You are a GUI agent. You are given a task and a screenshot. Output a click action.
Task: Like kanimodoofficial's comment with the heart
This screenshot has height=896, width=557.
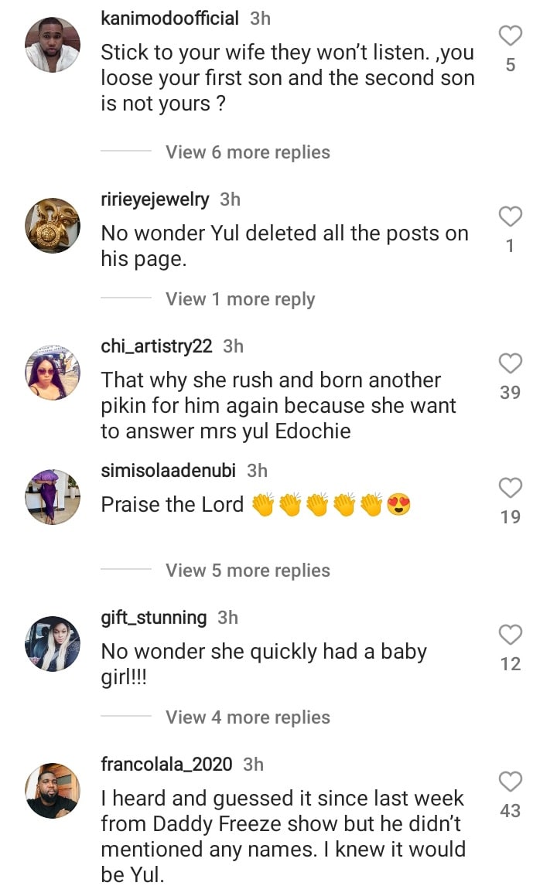[510, 36]
